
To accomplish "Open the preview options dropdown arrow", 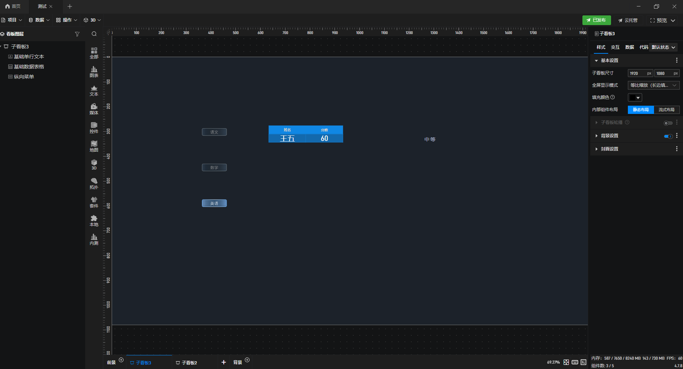I will (673, 20).
